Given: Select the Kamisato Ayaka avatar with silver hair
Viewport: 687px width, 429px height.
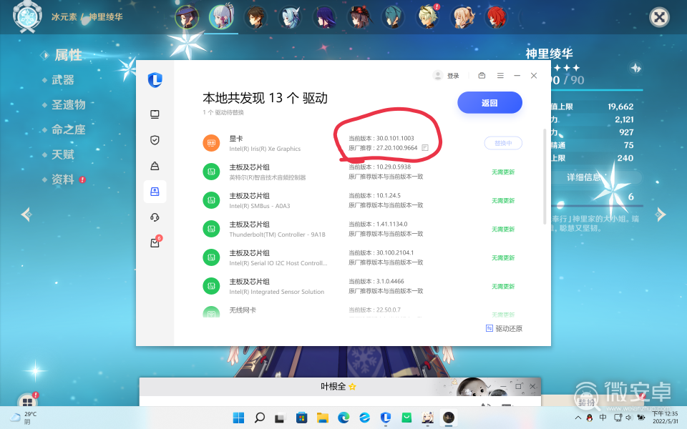Looking at the screenshot, I should click(221, 17).
